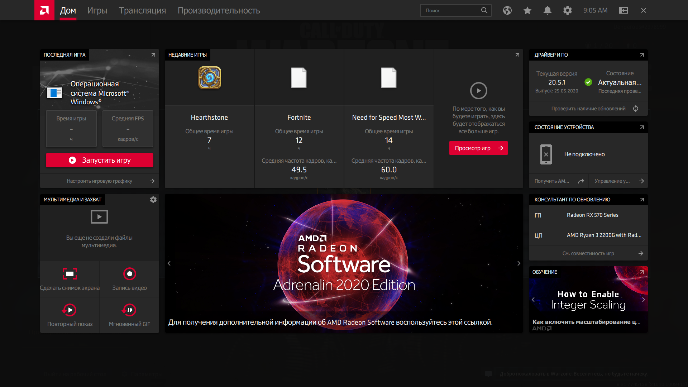Click the Instant GIF icon

click(x=129, y=310)
